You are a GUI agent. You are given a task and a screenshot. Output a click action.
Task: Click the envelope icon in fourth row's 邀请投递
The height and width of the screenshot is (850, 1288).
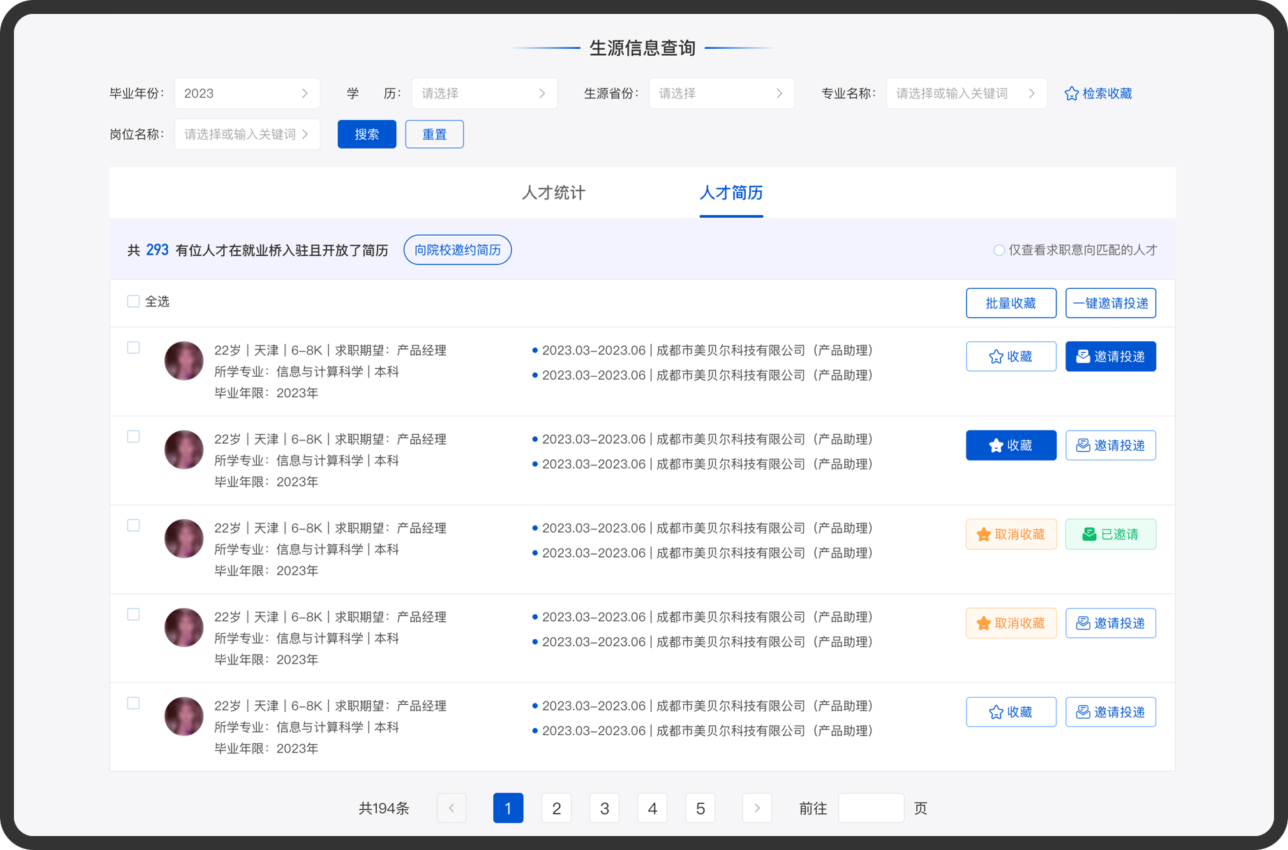[1082, 623]
